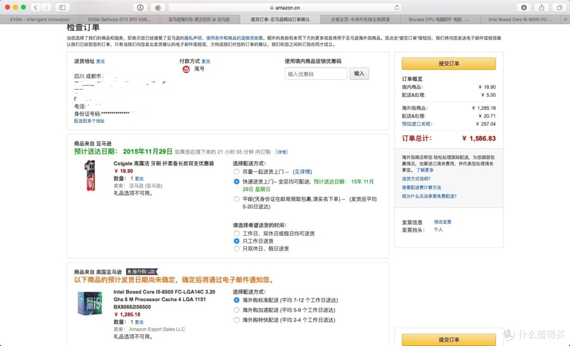The width and height of the screenshot is (570, 346).
Task: Click the 海外购 flag badge
Action: coord(142,272)
